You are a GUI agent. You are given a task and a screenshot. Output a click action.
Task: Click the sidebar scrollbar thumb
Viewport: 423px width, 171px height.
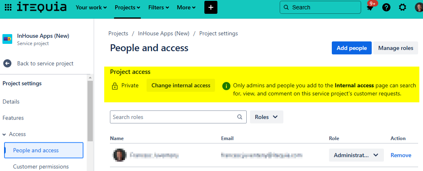coord(90,111)
